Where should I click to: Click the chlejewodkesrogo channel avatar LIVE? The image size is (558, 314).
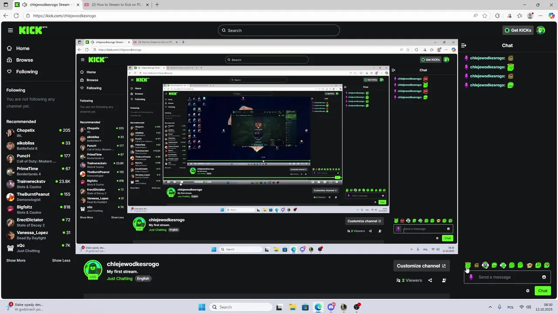point(93,270)
